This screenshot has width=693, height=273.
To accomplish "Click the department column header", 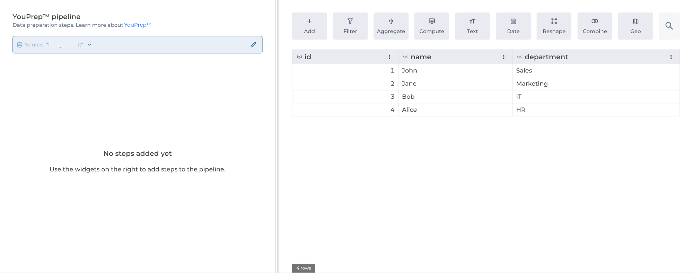I will coord(546,57).
